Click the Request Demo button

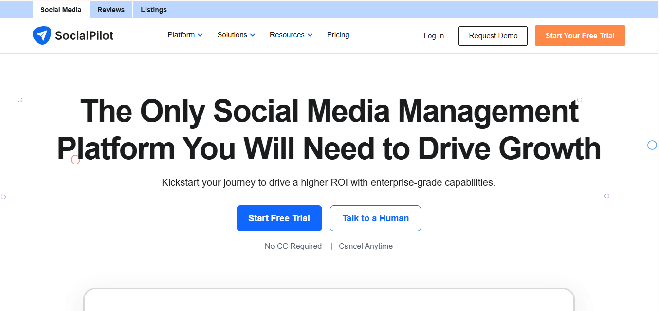pyautogui.click(x=493, y=36)
